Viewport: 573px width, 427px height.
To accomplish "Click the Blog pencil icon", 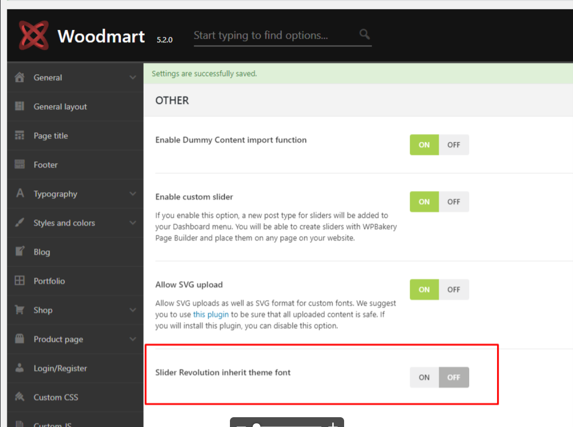I will (20, 251).
